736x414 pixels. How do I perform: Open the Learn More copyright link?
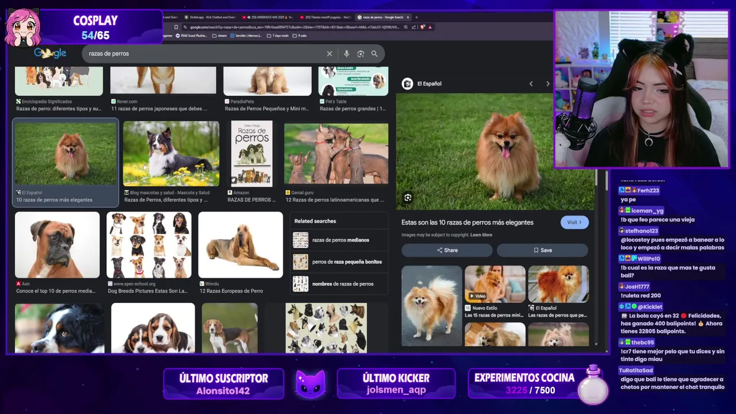481,235
